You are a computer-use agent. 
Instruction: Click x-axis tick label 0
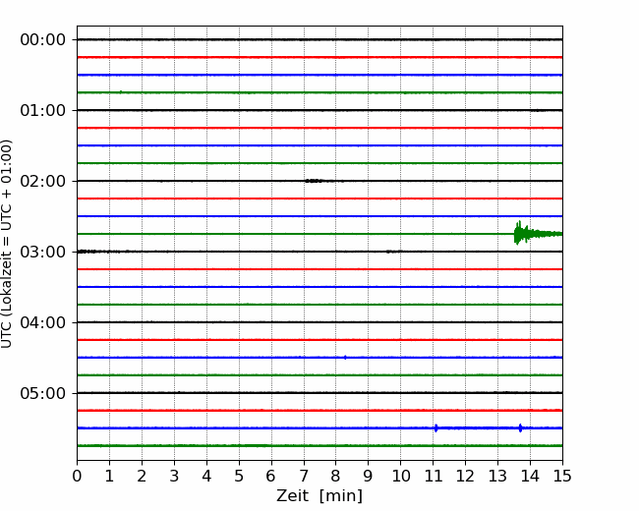(x=77, y=476)
